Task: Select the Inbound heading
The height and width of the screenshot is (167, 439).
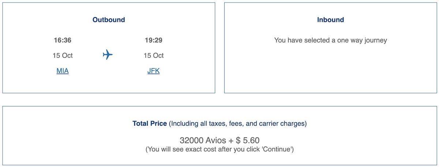Action: 330,20
